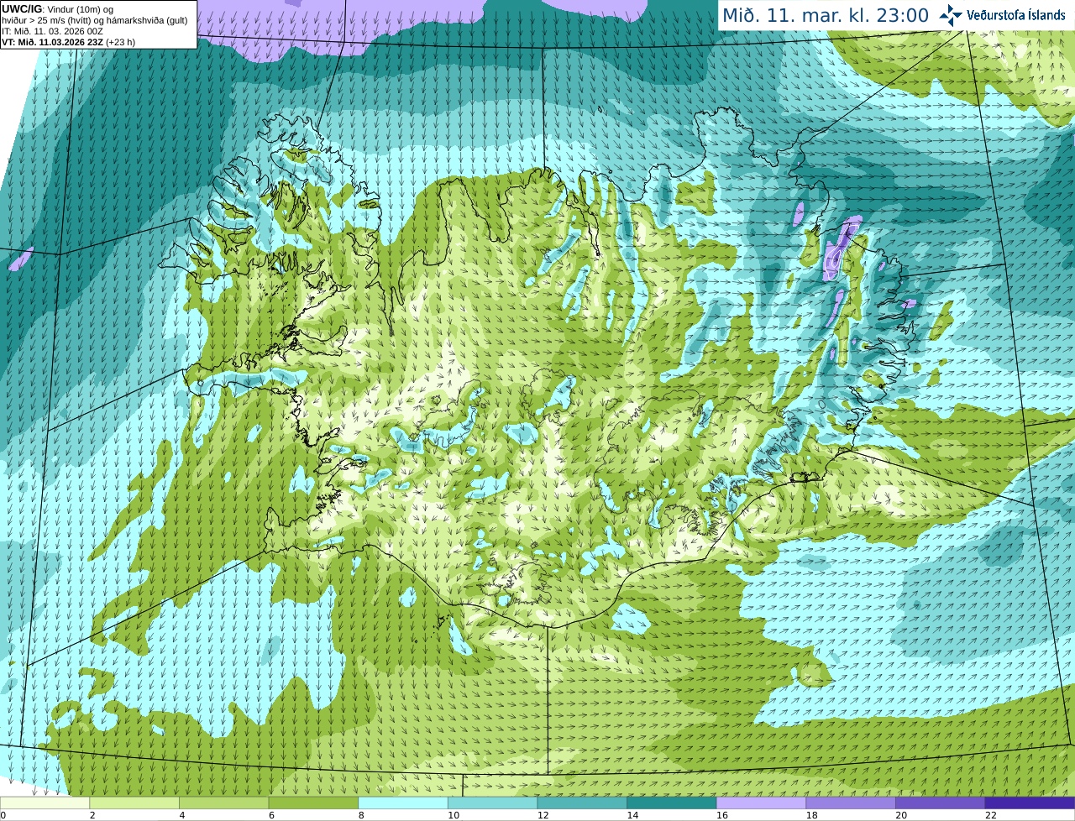Pick the 4–6 m/s green swatch

[x=223, y=803]
